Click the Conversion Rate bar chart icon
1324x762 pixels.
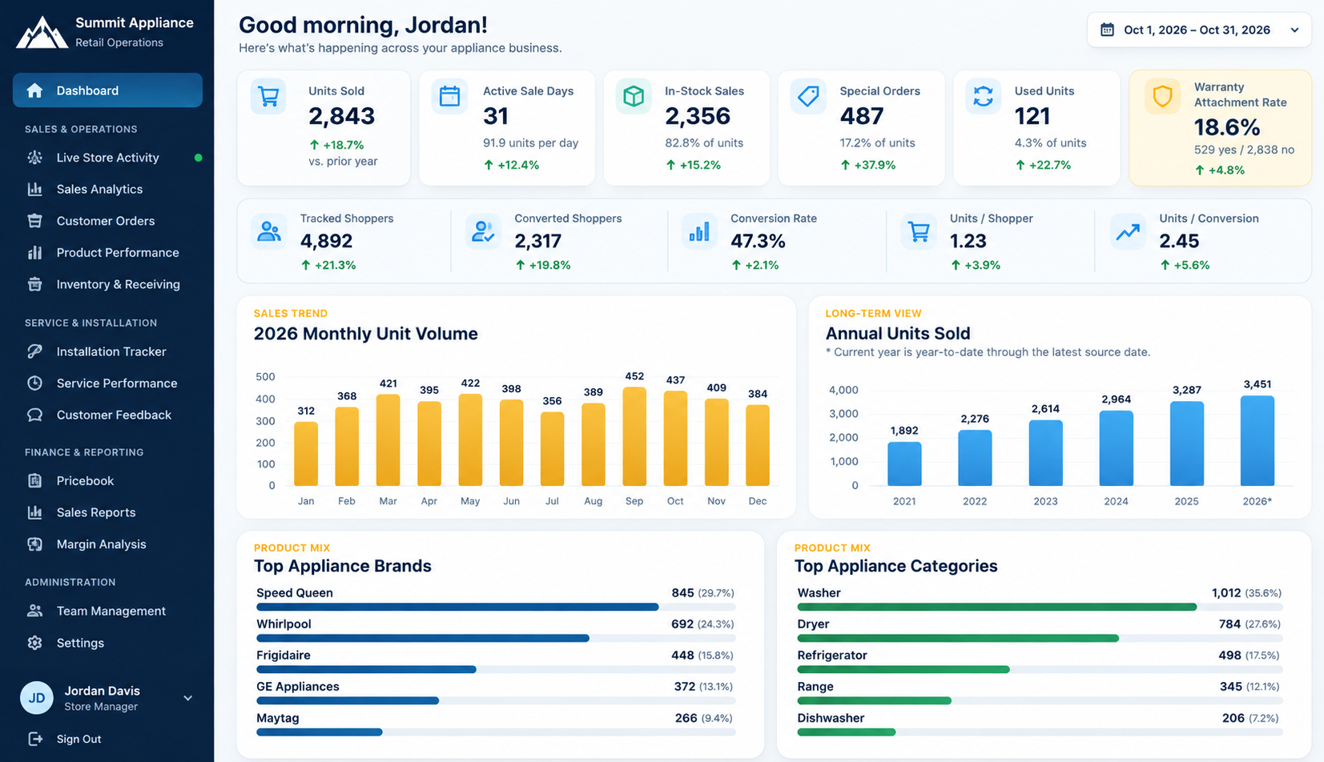pos(699,232)
